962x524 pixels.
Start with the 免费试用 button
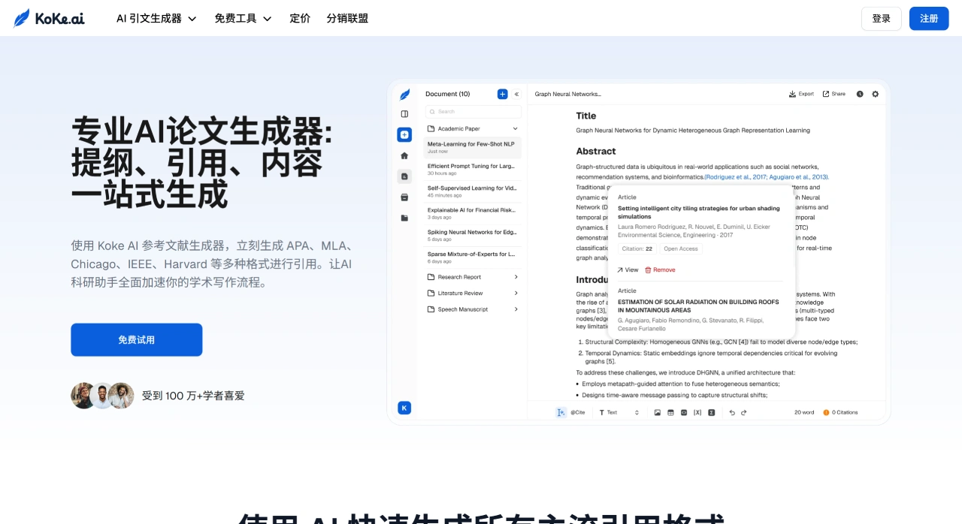point(136,339)
